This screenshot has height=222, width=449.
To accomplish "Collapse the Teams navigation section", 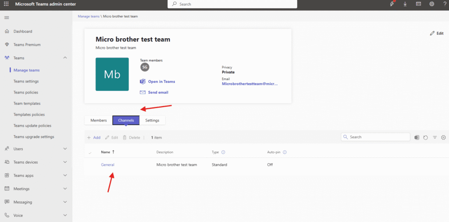I will tap(65, 58).
